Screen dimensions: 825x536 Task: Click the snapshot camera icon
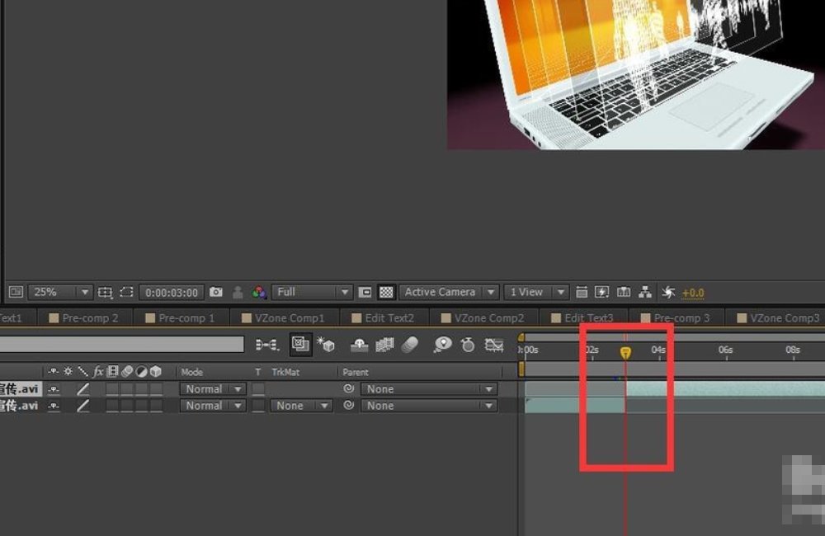coord(216,292)
